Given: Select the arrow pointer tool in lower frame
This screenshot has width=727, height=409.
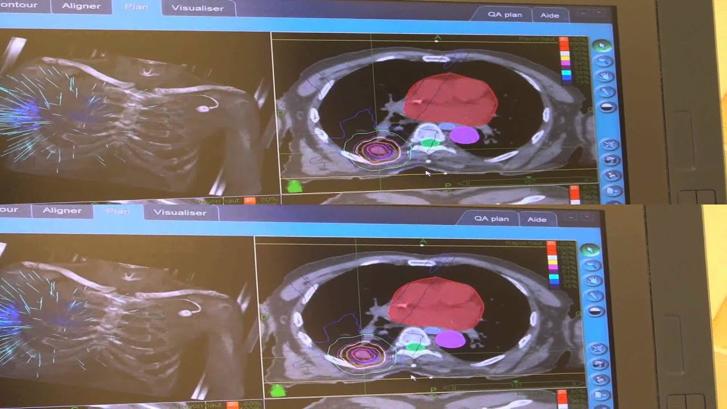Looking at the screenshot, I should pos(590,249).
